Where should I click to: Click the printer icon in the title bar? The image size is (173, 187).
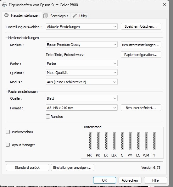5,5
